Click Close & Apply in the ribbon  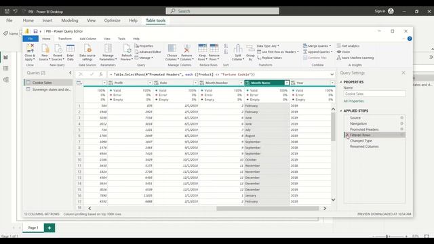coord(30,52)
